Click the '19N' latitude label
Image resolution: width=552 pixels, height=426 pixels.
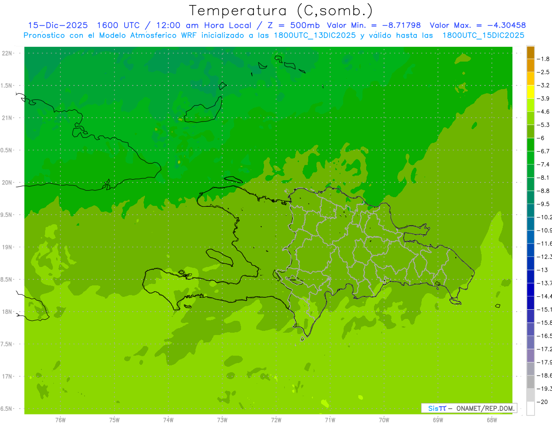coord(6,247)
